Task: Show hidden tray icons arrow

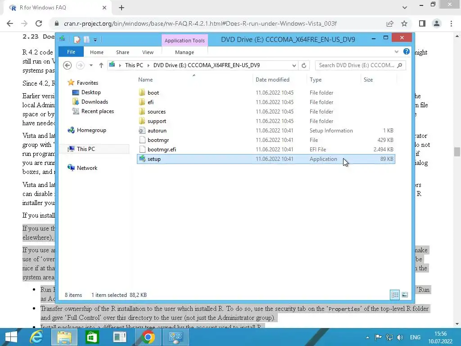Action: (x=367, y=337)
